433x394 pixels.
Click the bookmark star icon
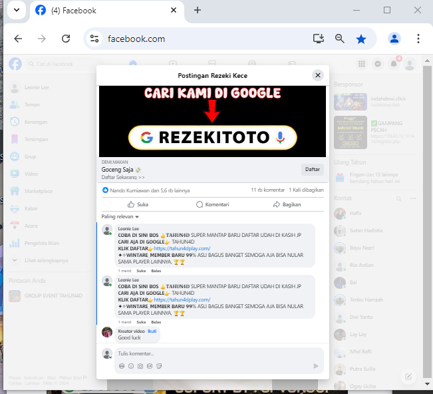361,39
